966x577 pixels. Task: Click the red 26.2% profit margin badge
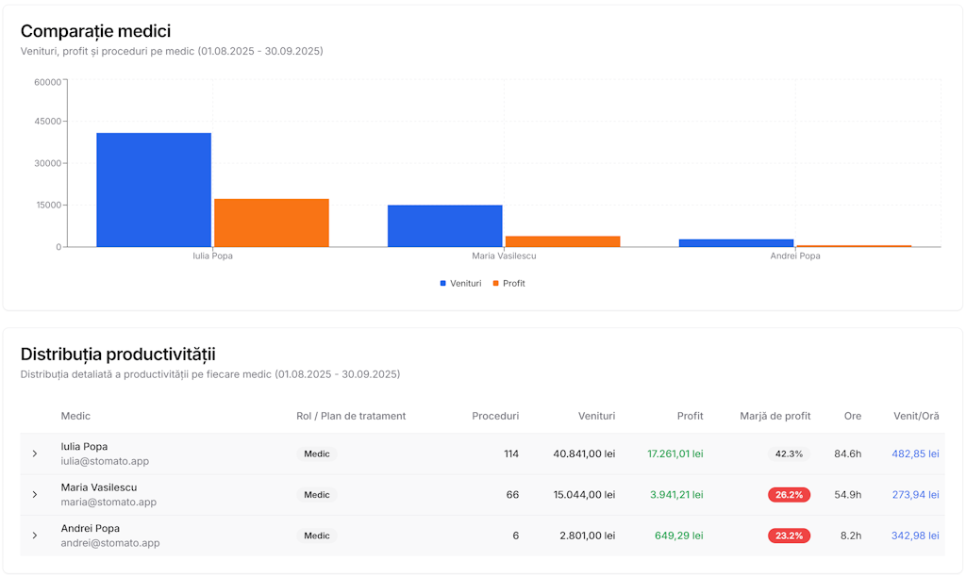pos(789,495)
